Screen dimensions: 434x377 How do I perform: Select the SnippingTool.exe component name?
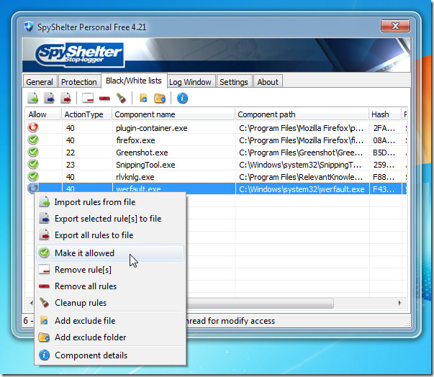145,165
